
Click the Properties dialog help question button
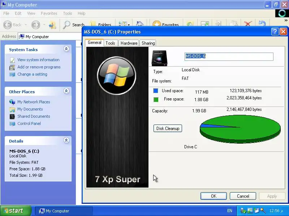click(275, 32)
